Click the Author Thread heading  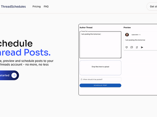point(86,28)
